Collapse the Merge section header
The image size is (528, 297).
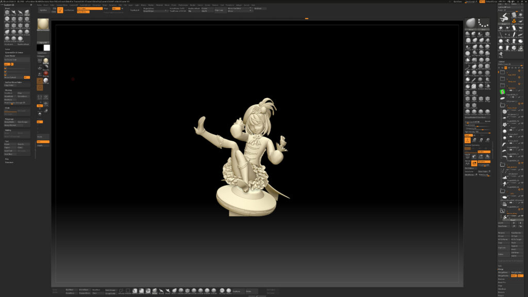(501, 269)
